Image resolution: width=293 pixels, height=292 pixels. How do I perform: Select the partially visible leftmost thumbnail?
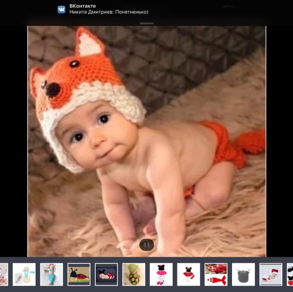4,274
